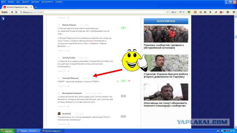Viewport: 237px width, 133px height.
Task: Click the dark round icon beside the menu
Action: point(228,12)
